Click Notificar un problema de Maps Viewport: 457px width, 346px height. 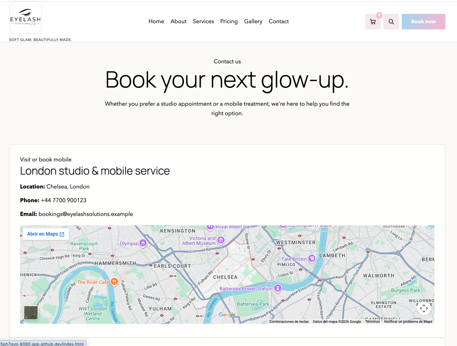tap(408, 322)
